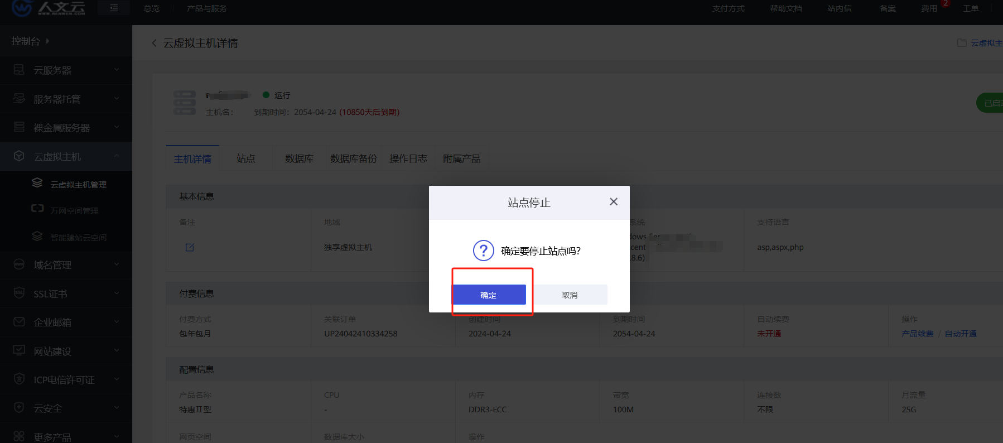Open 费用 in the top bar
1003x443 pixels.
pos(929,8)
